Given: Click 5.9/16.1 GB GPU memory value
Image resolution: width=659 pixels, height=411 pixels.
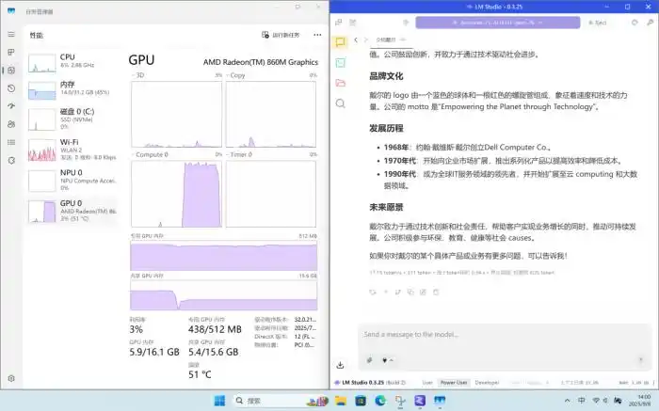Looking at the screenshot, I should (x=154, y=352).
